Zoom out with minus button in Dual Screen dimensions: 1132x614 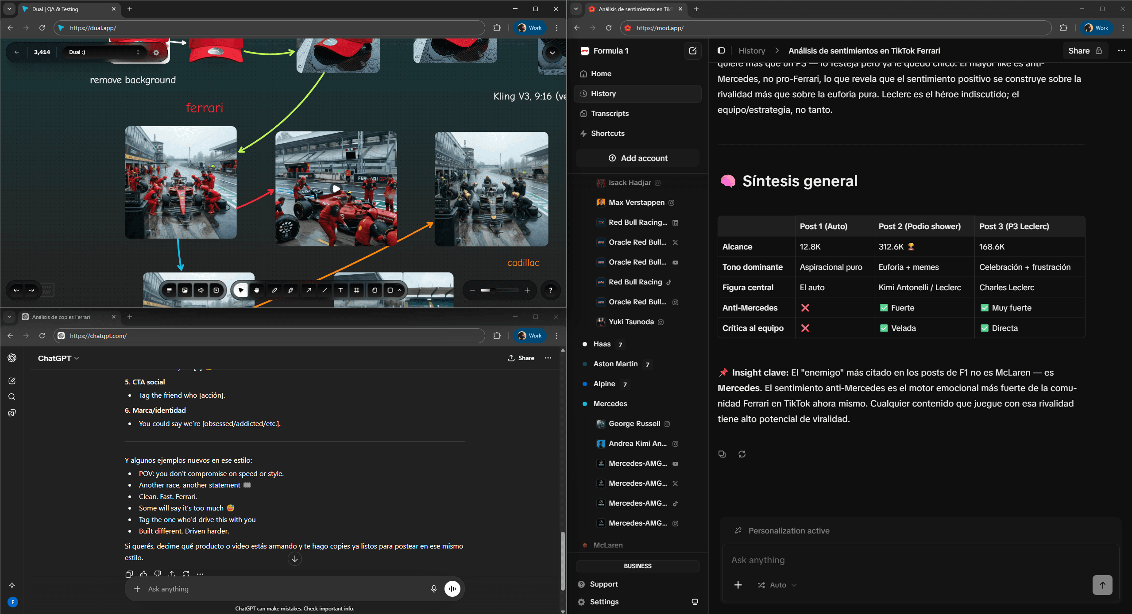tap(472, 290)
